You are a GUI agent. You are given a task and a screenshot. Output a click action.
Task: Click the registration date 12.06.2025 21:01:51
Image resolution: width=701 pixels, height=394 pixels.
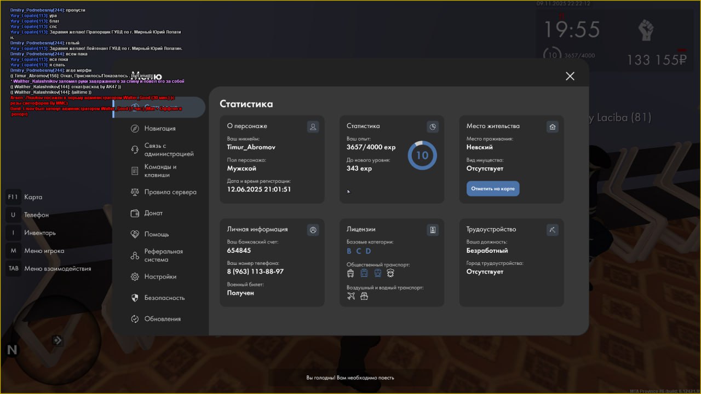click(259, 189)
